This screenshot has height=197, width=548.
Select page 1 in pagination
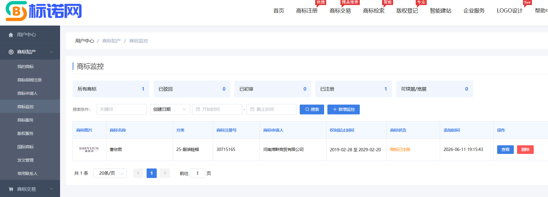point(152,173)
